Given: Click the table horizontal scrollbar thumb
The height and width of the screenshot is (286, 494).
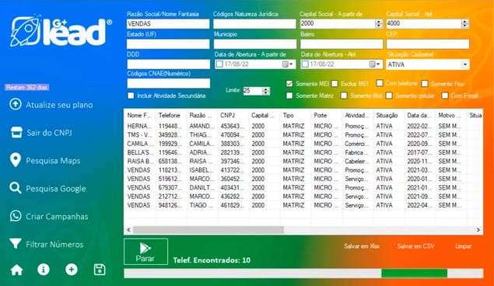Looking at the screenshot, I should coord(208,230).
